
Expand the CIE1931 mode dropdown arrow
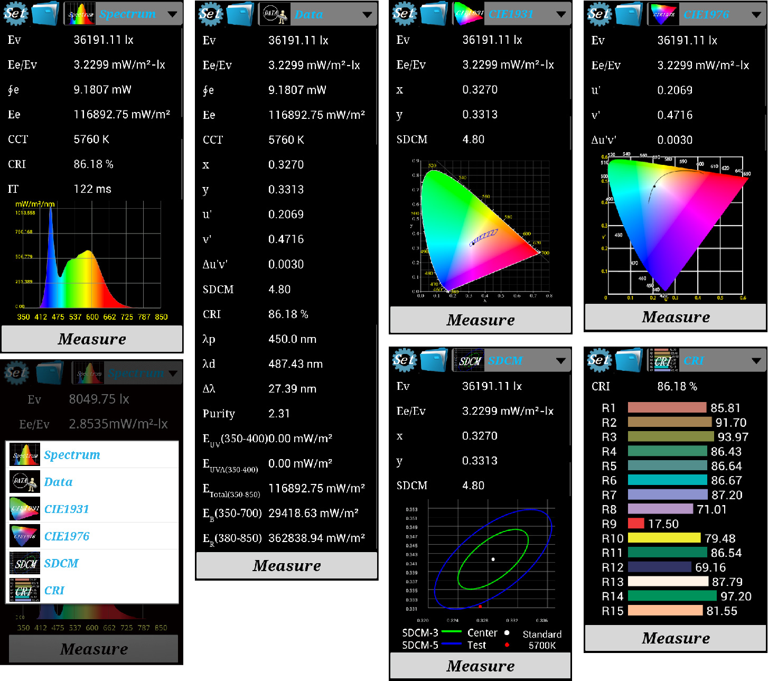point(561,15)
